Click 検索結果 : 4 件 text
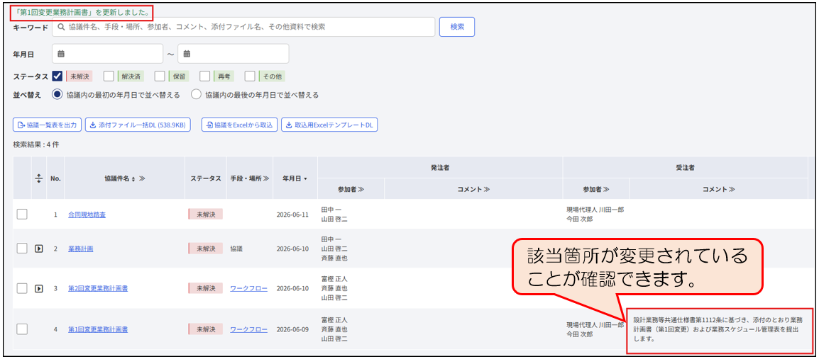The image size is (819, 359). pos(36,145)
